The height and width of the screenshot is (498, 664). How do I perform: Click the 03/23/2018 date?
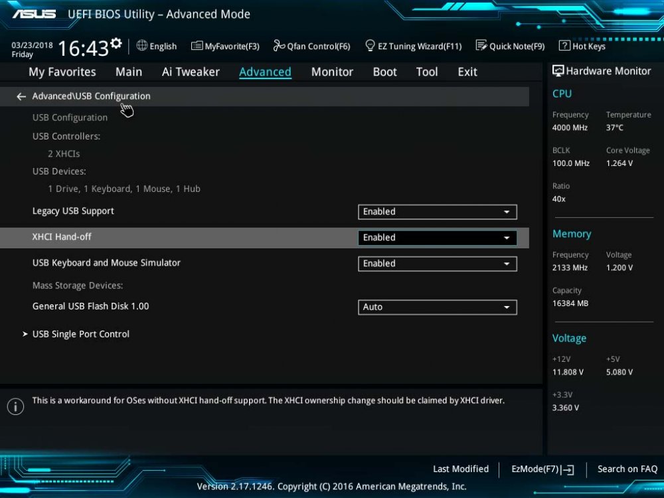(32, 45)
